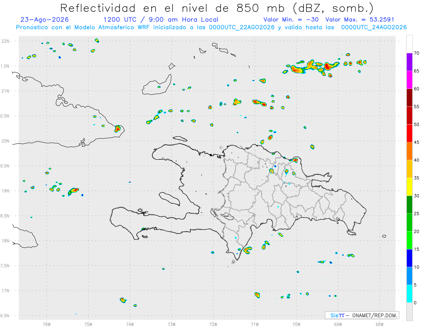The height and width of the screenshot is (329, 426).
Task: Click the dark red 55–60 dBZ swatch
Action: [x=409, y=98]
